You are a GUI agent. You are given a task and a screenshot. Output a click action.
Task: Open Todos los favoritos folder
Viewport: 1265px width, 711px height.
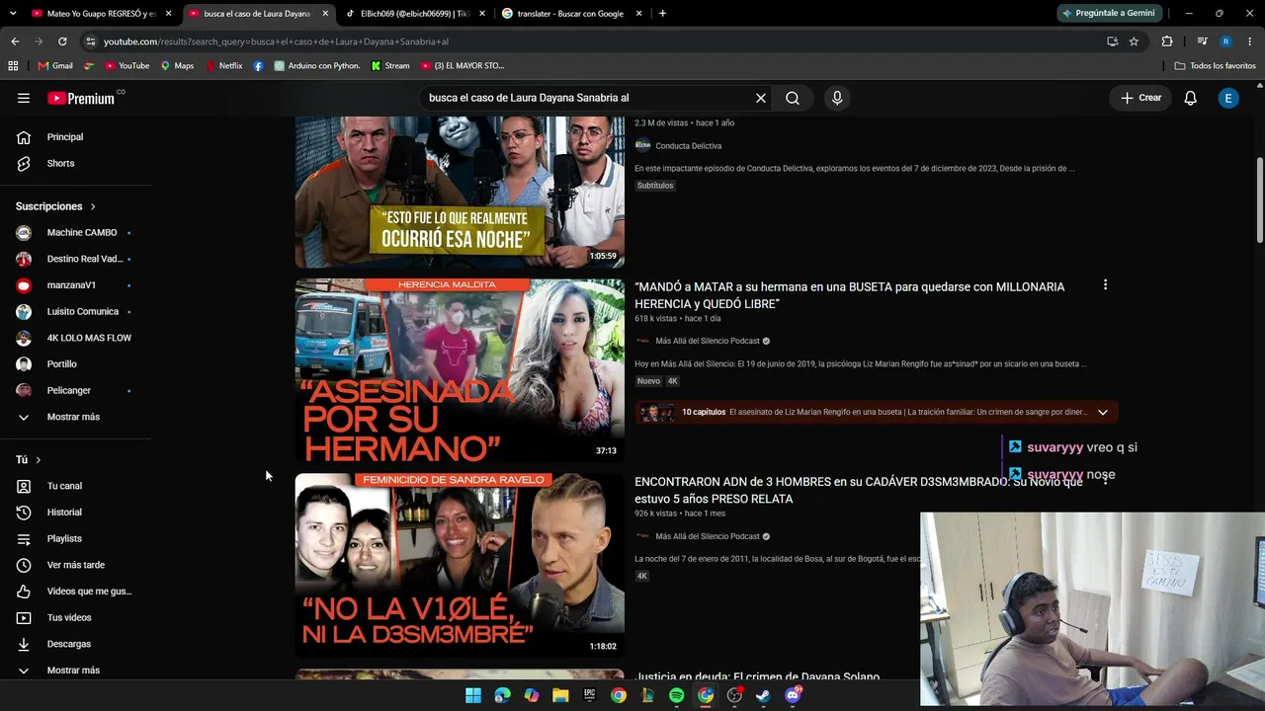1216,66
